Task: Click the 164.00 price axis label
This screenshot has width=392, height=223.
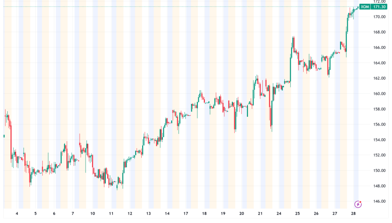Action: pos(379,63)
